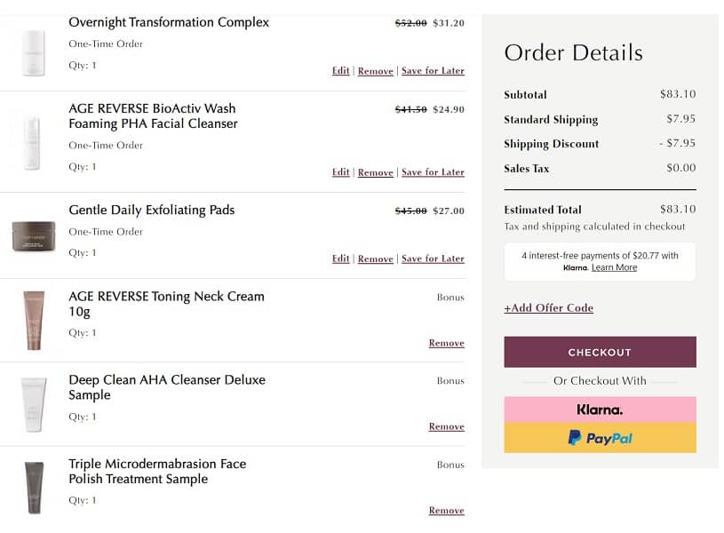This screenshot has width=724, height=533.
Task: Click the Triple Microdermabrasion Face Polish image
Action: tap(34, 487)
